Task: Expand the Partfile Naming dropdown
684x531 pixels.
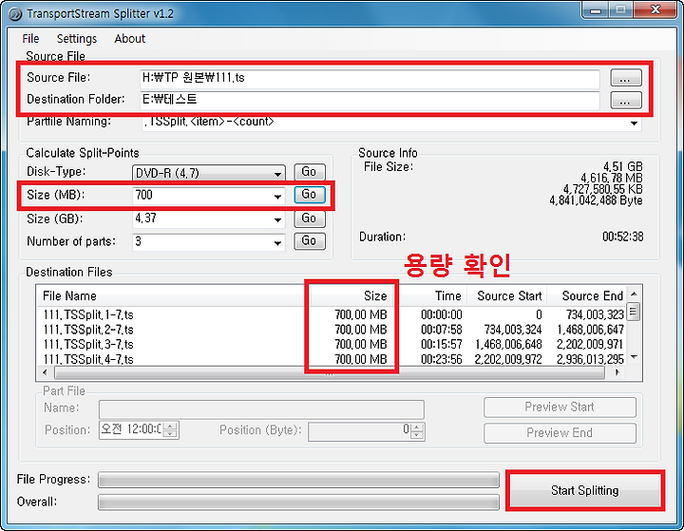Action: point(634,123)
